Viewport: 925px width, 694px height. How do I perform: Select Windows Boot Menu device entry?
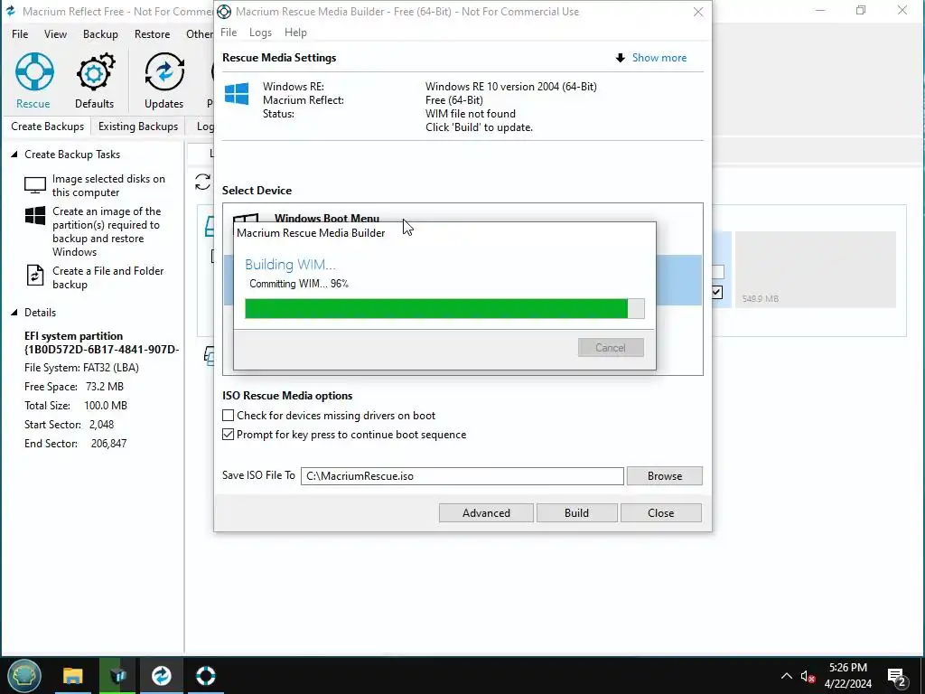[x=327, y=217]
